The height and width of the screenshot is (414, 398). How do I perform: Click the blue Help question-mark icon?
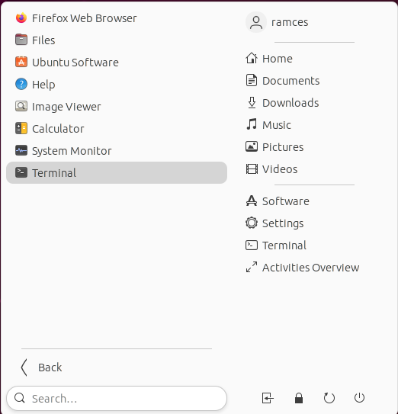pyautogui.click(x=21, y=84)
